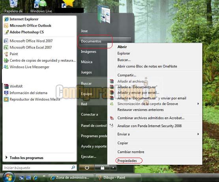219x182 pixels.
Task: Open Centro de copias de seguridad icon
Action: tap(6, 61)
